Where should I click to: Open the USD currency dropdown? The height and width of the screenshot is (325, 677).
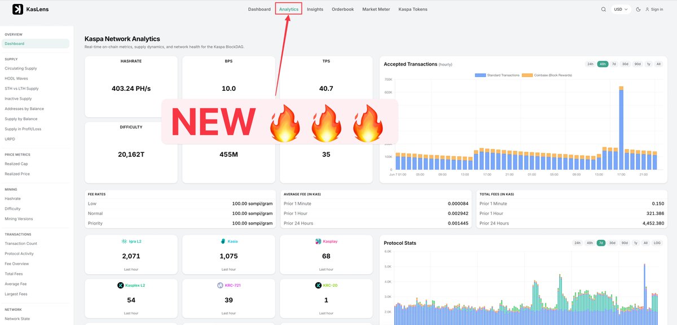click(x=621, y=9)
